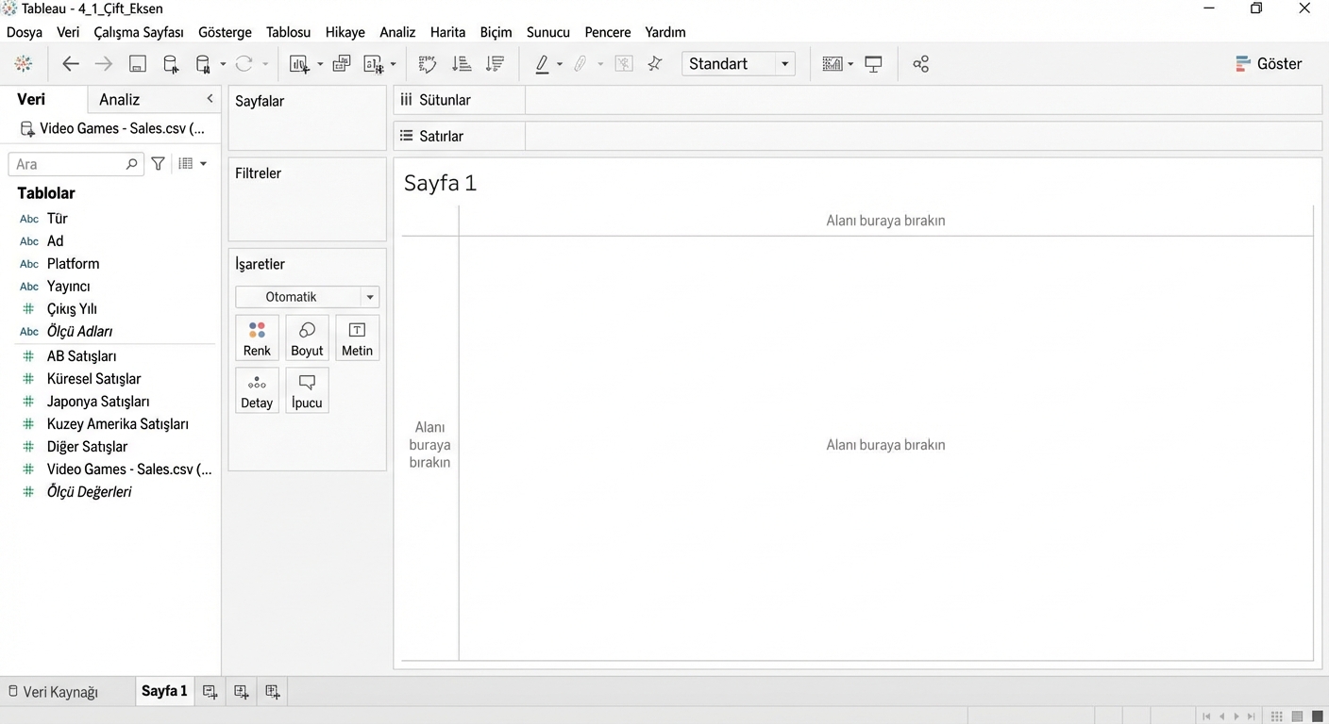This screenshot has height=724, width=1329.
Task: Open the Analiz menu in menu bar
Action: coord(397,32)
